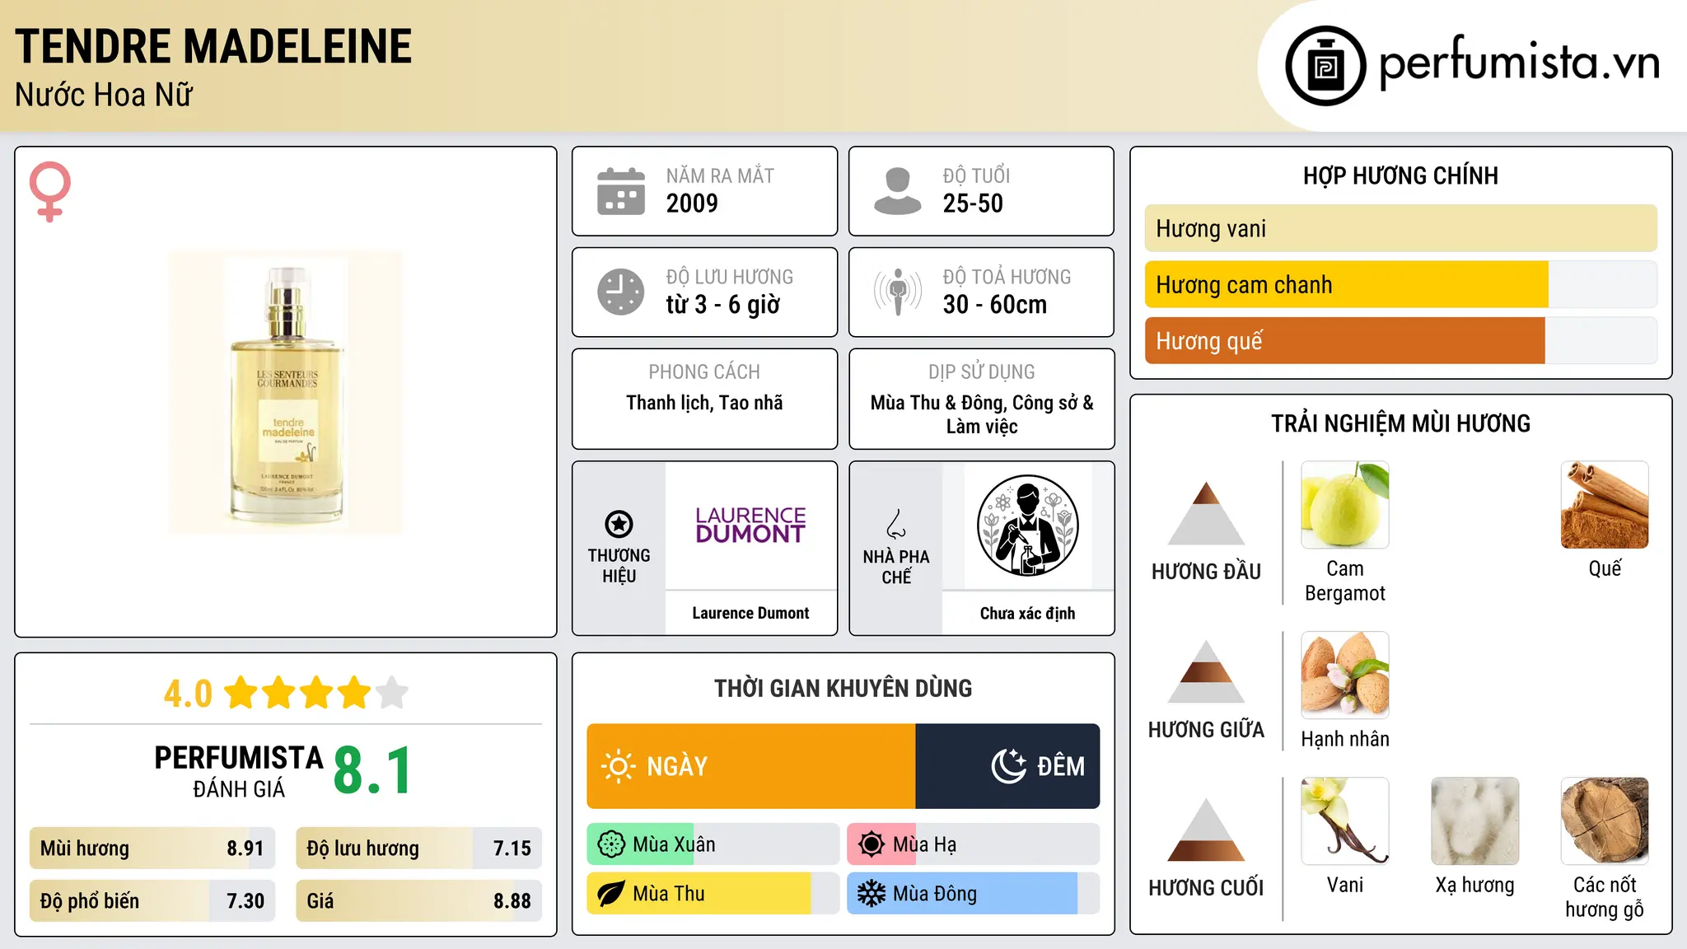Open the Cam Bergamot note image

click(1345, 505)
